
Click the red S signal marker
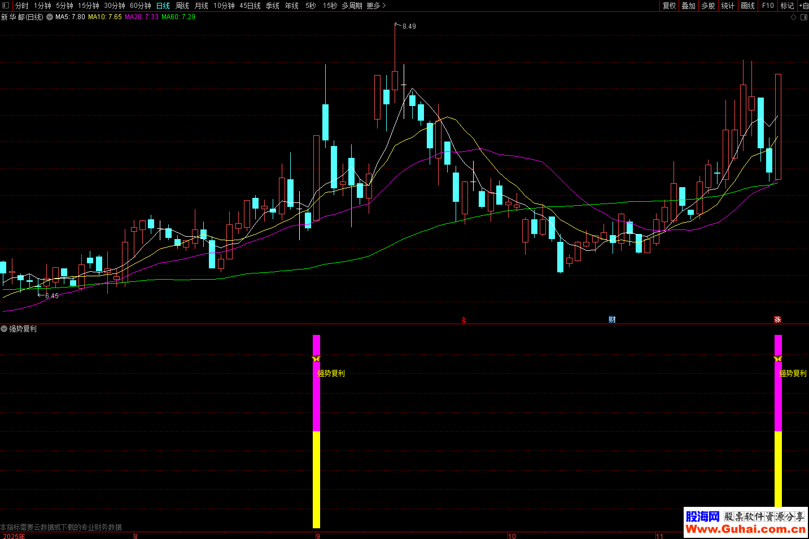pyautogui.click(x=464, y=320)
